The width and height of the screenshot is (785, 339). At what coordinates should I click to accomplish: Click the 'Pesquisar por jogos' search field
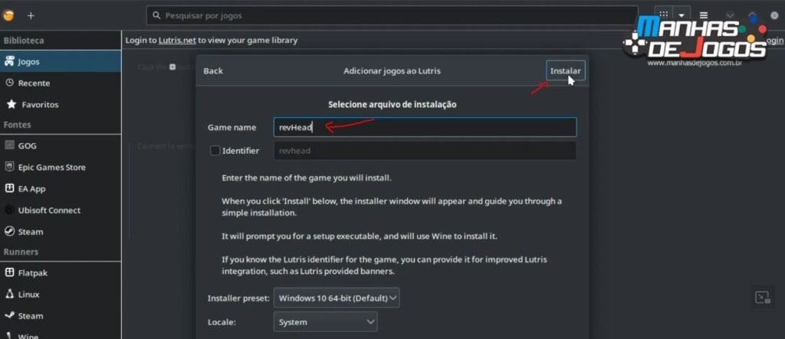click(392, 15)
